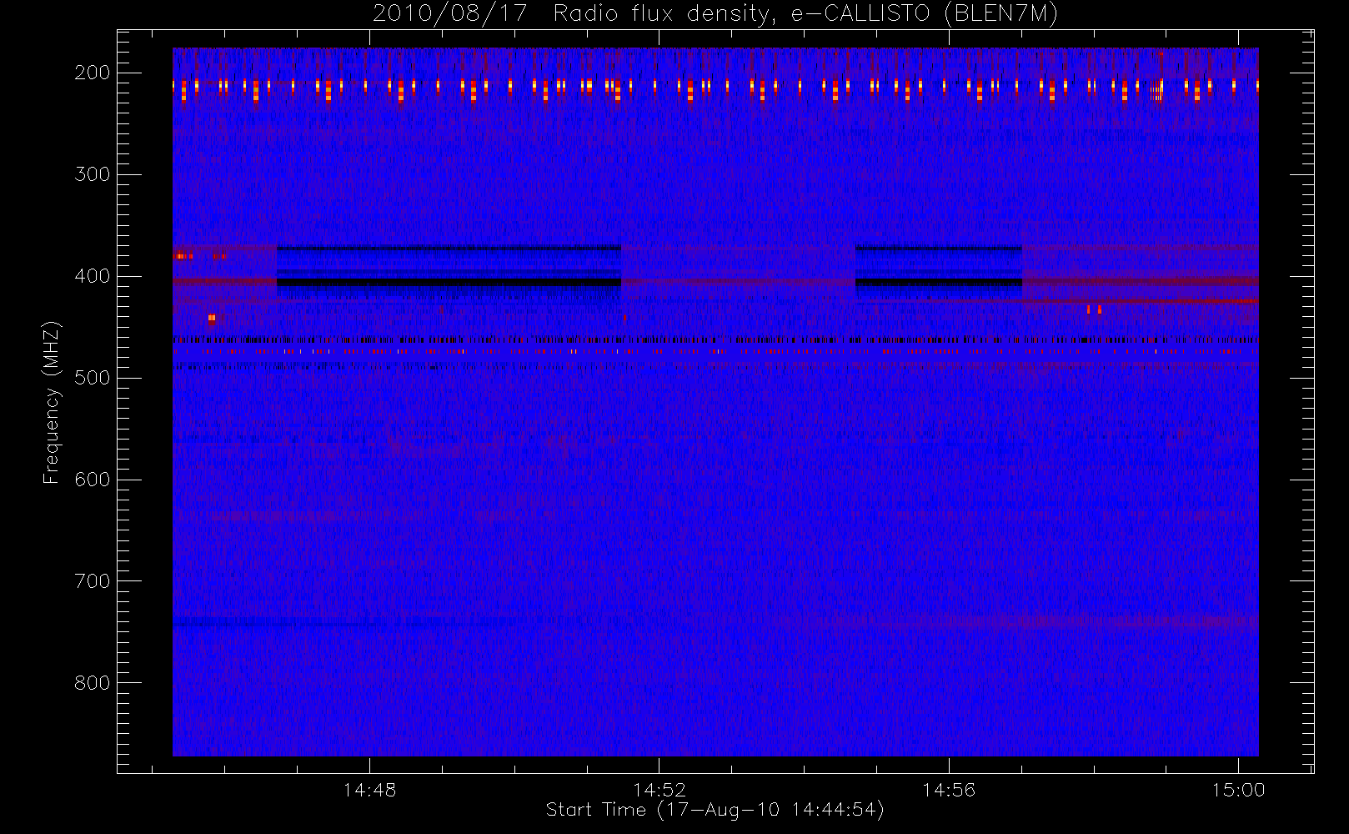Select the 'Frequency (MHZ)' axis label
This screenshot has height=834, width=1349.
pyautogui.click(x=52, y=402)
